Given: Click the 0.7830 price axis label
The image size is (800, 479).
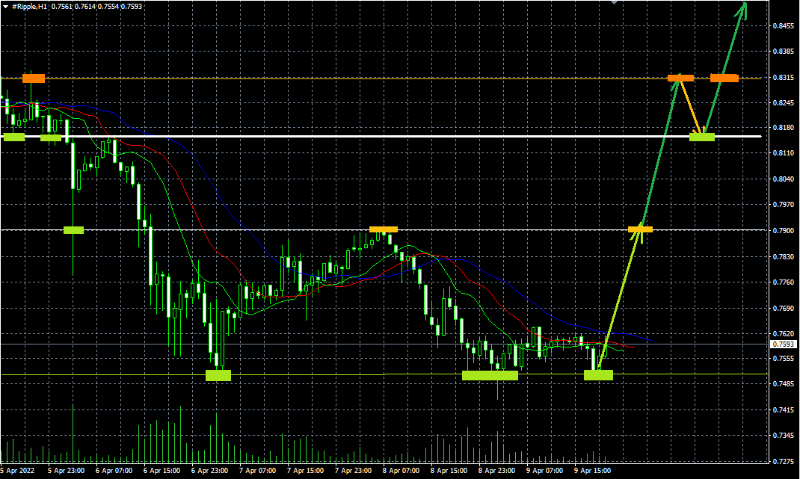Looking at the screenshot, I should pyautogui.click(x=783, y=257).
